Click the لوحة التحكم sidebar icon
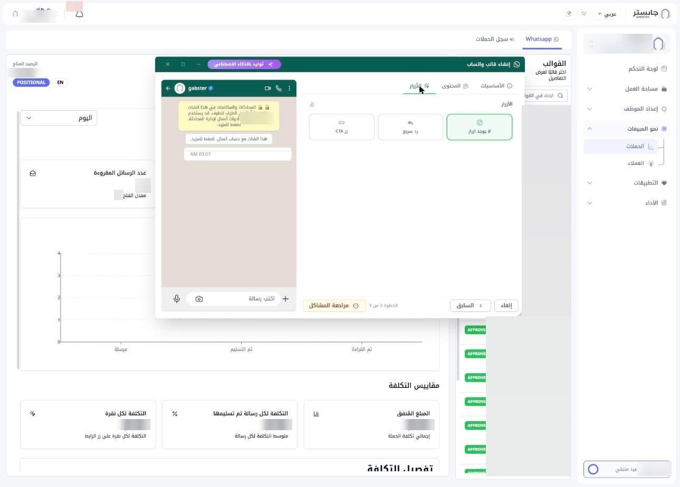 664,69
